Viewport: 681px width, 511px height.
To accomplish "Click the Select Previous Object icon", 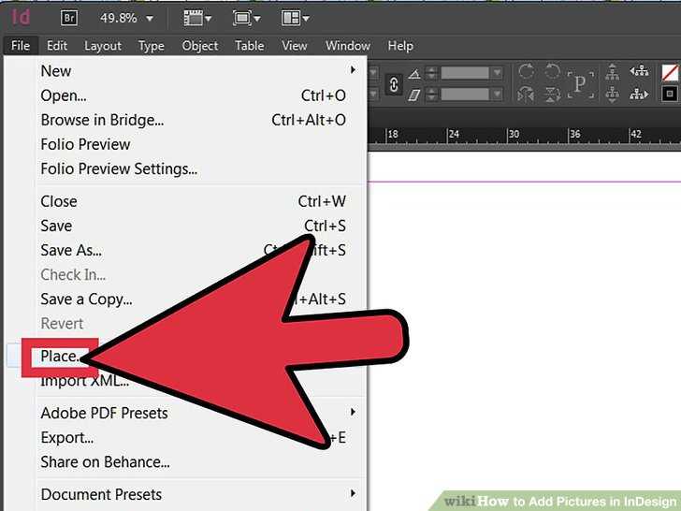I will 639,71.
